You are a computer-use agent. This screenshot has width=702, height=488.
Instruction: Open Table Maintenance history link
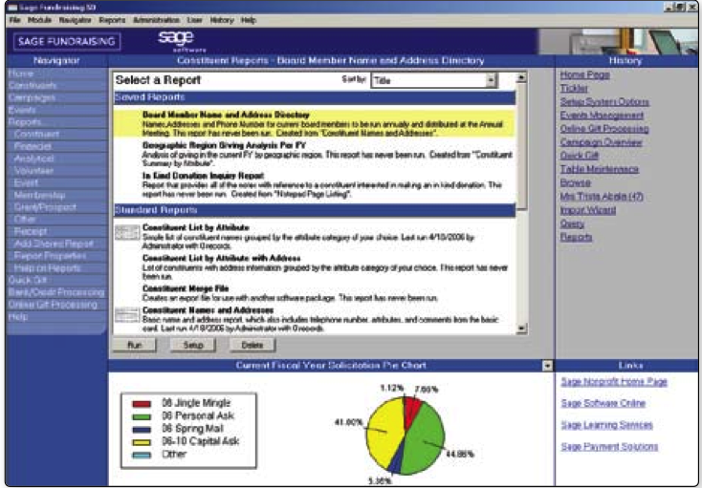pyautogui.click(x=600, y=169)
